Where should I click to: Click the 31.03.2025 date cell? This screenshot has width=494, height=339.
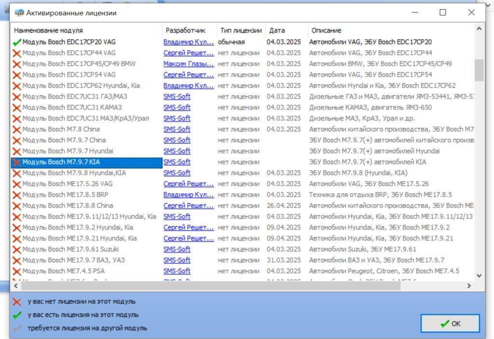(284, 260)
